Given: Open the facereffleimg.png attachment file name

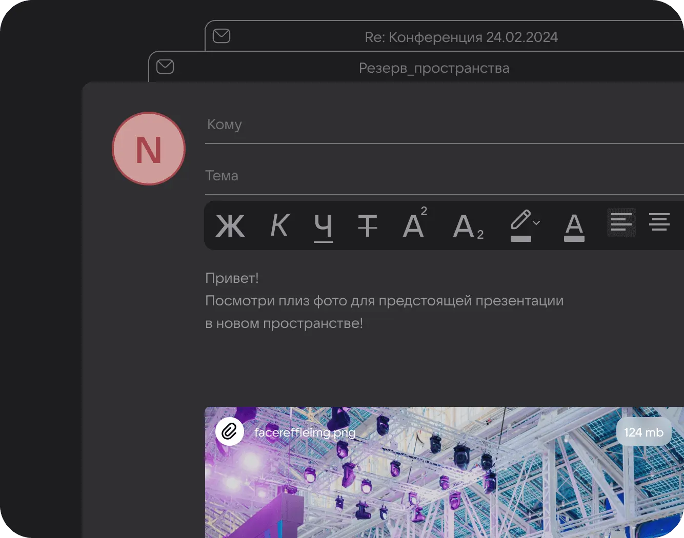Looking at the screenshot, I should point(305,432).
